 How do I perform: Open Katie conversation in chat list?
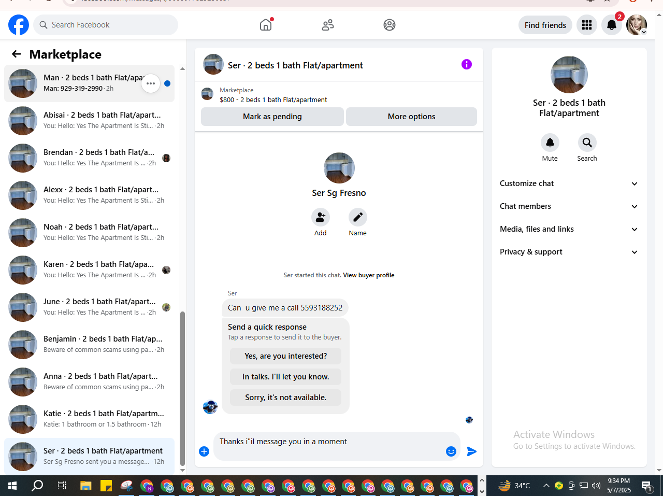pyautogui.click(x=89, y=419)
